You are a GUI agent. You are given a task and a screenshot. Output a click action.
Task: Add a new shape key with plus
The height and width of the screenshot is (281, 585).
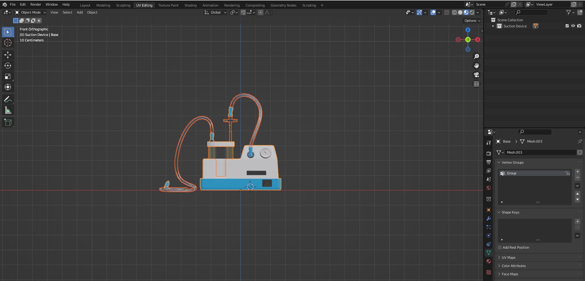click(x=577, y=222)
